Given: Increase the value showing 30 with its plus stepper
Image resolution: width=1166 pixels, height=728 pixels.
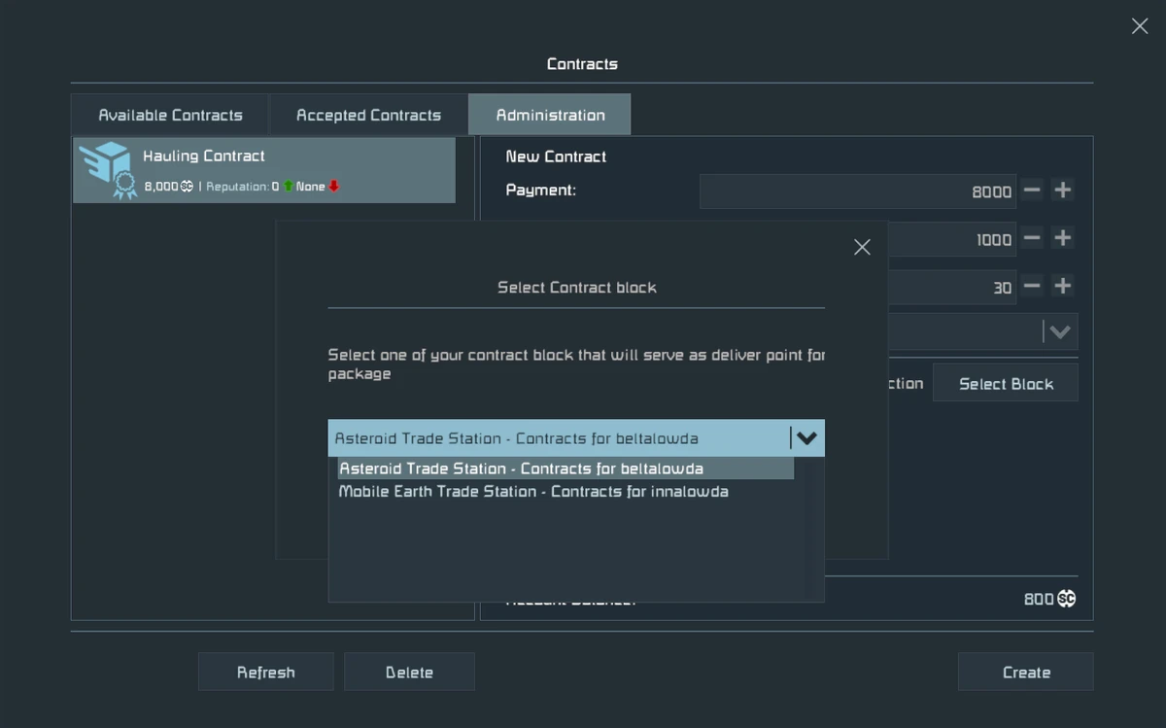Looking at the screenshot, I should point(1062,287).
